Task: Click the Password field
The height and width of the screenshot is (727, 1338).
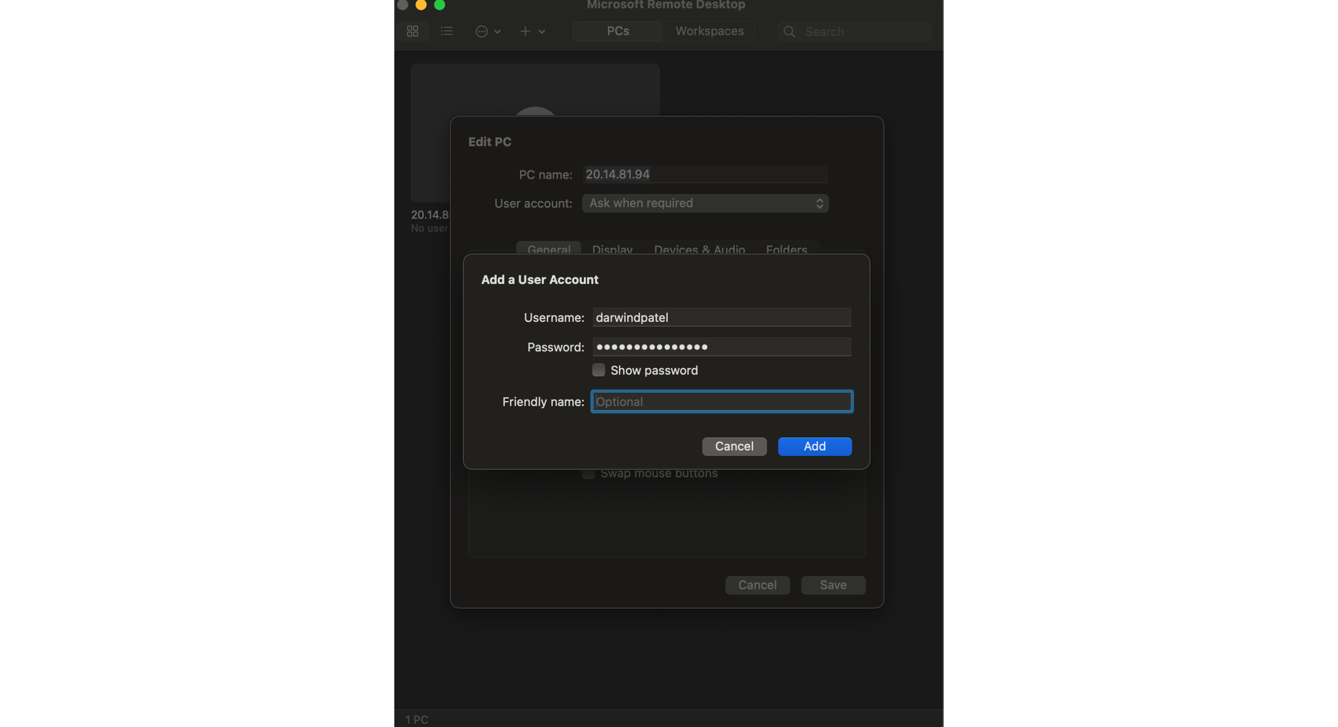Action: coord(721,347)
